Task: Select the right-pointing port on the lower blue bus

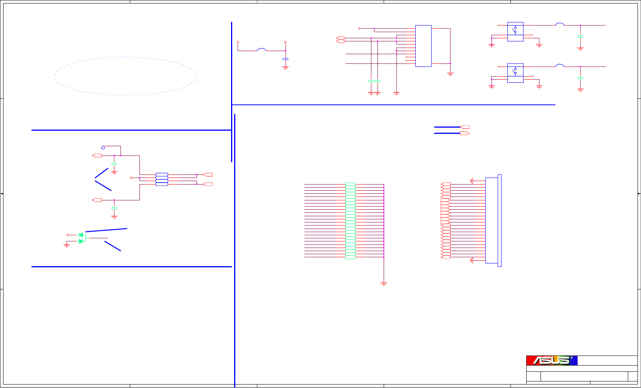Action: click(x=465, y=133)
